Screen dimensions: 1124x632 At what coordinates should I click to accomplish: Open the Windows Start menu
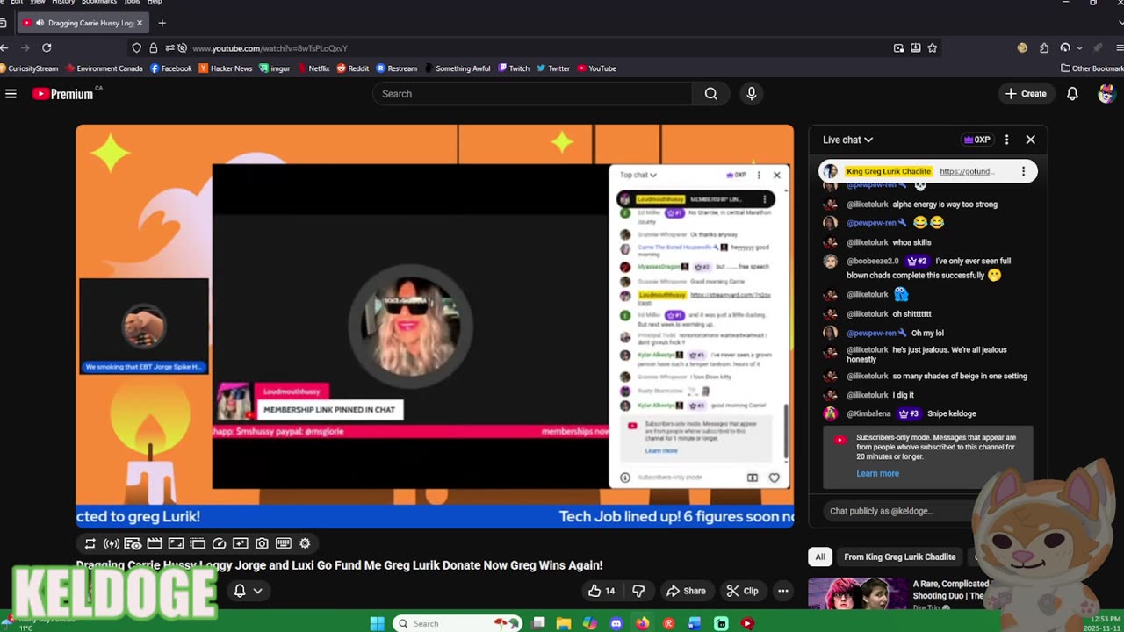click(x=377, y=623)
